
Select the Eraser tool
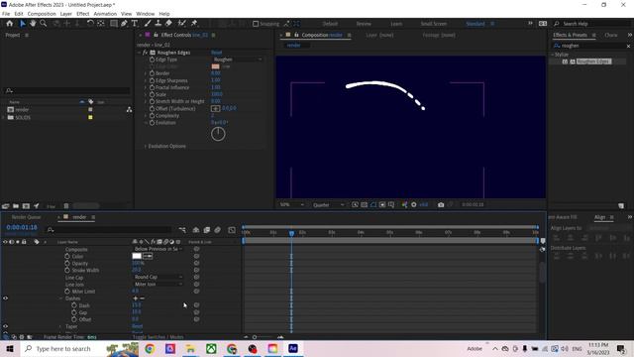pos(168,24)
